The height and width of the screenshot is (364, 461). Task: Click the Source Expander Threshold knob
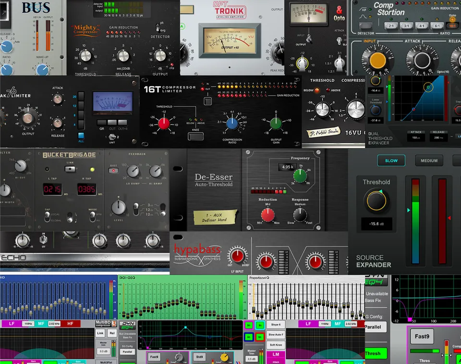[x=376, y=201]
